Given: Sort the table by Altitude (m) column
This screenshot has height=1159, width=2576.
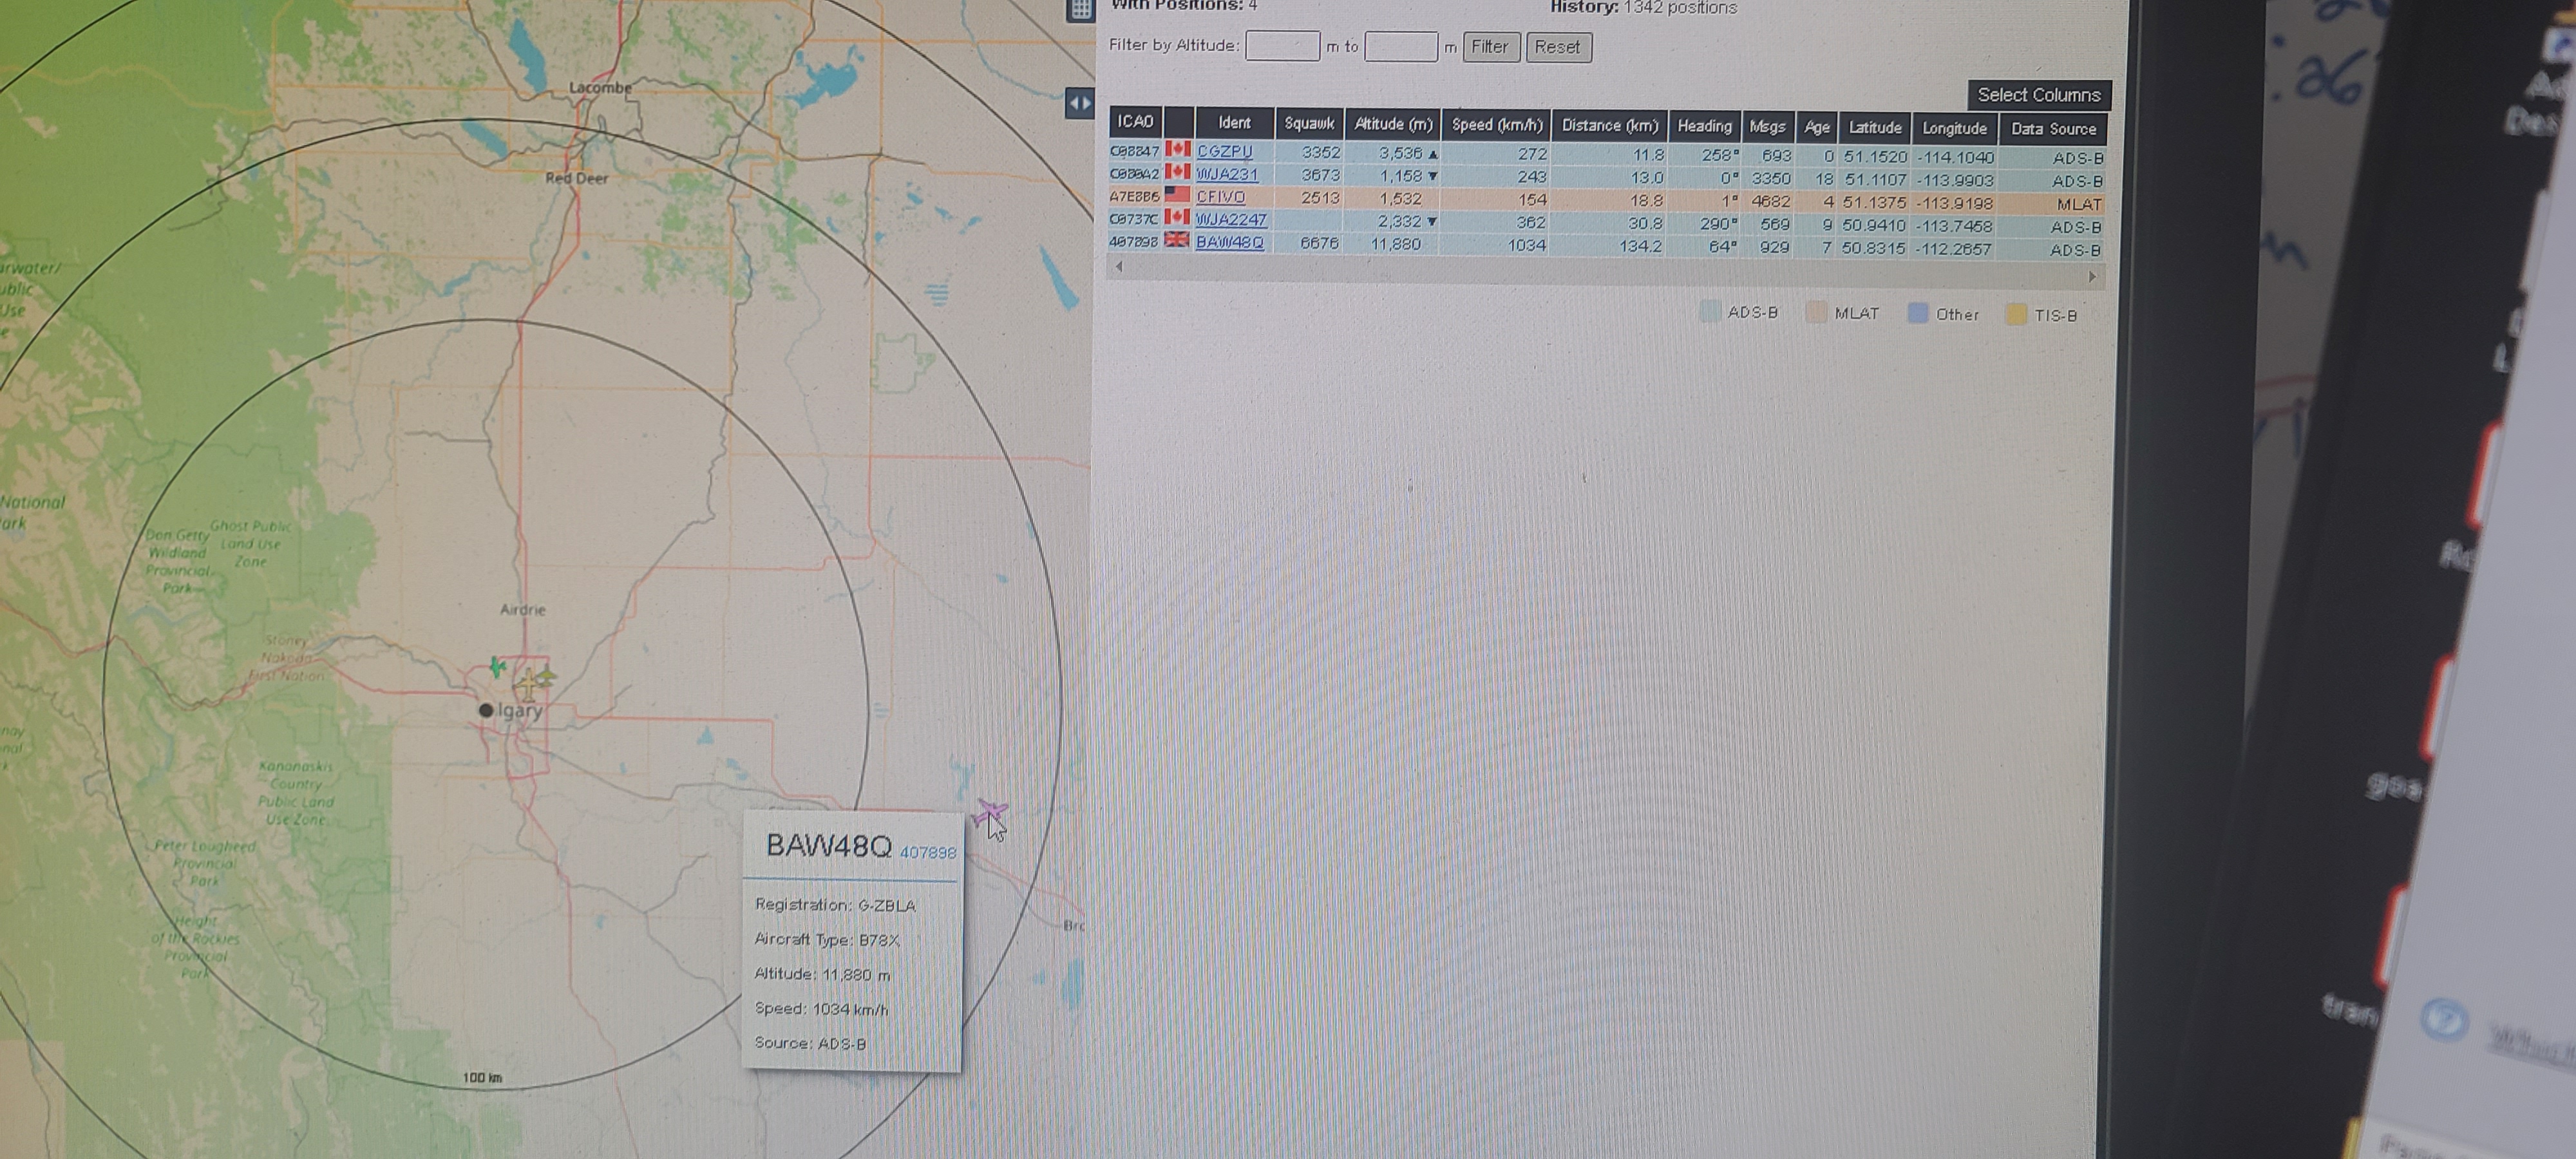Looking at the screenshot, I should pyautogui.click(x=1392, y=124).
